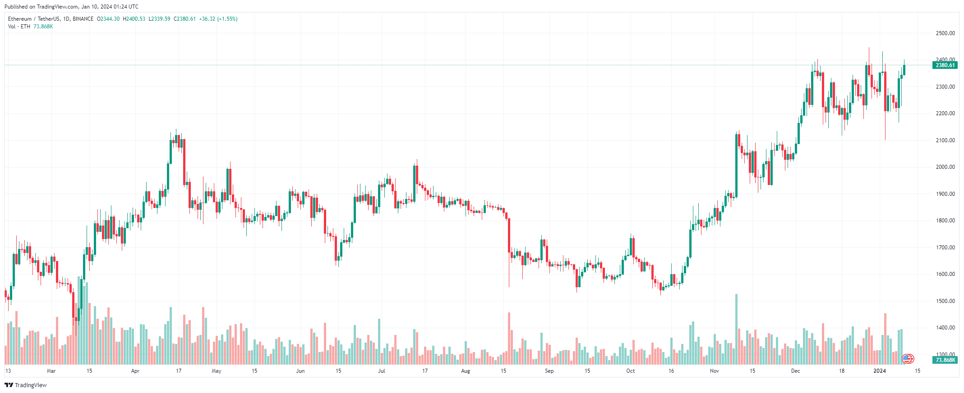Click the Apr marker on time axis
The image size is (964, 393).
coord(135,371)
